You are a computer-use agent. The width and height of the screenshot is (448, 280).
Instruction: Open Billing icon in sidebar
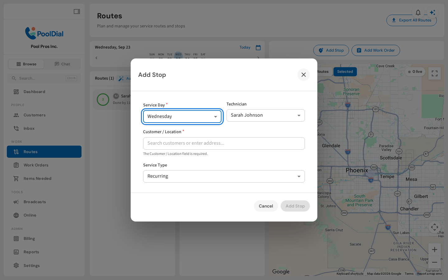click(x=16, y=239)
